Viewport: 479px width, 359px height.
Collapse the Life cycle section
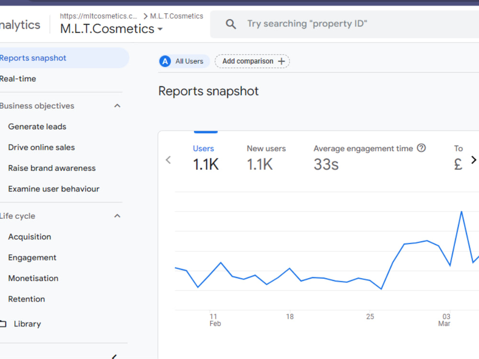coord(117,216)
